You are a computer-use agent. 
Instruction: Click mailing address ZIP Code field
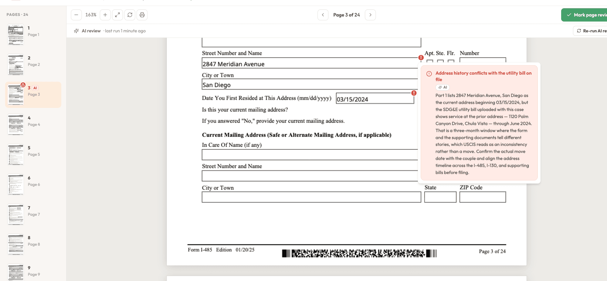[x=483, y=197]
